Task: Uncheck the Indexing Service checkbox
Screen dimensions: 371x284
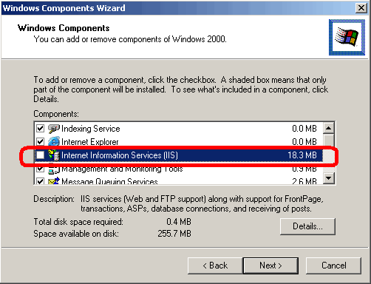Action: (40, 129)
